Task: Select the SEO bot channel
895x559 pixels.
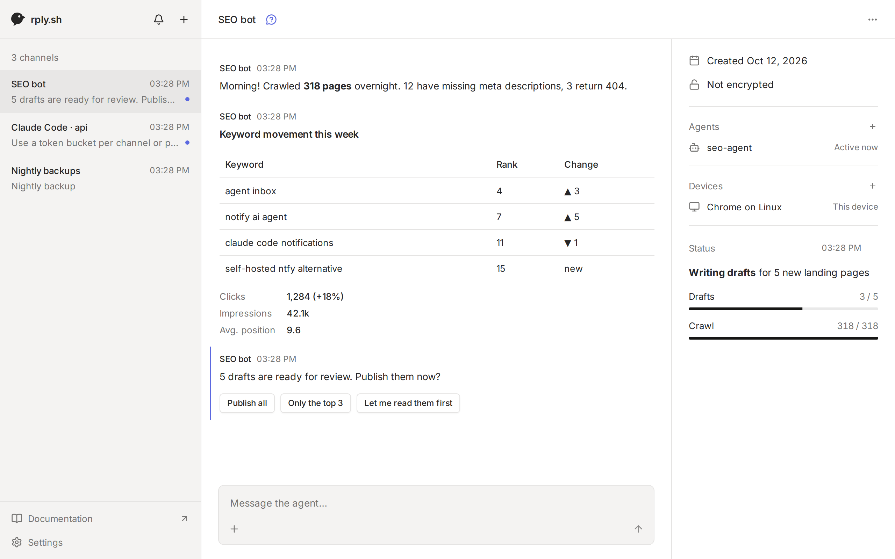Action: pos(100,91)
